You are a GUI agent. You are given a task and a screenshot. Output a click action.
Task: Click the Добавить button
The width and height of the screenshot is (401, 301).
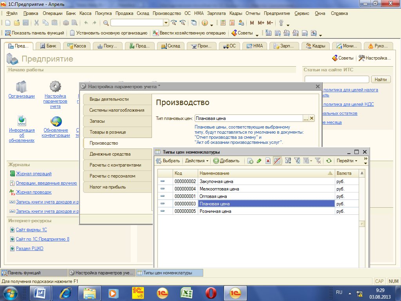tap(227, 161)
